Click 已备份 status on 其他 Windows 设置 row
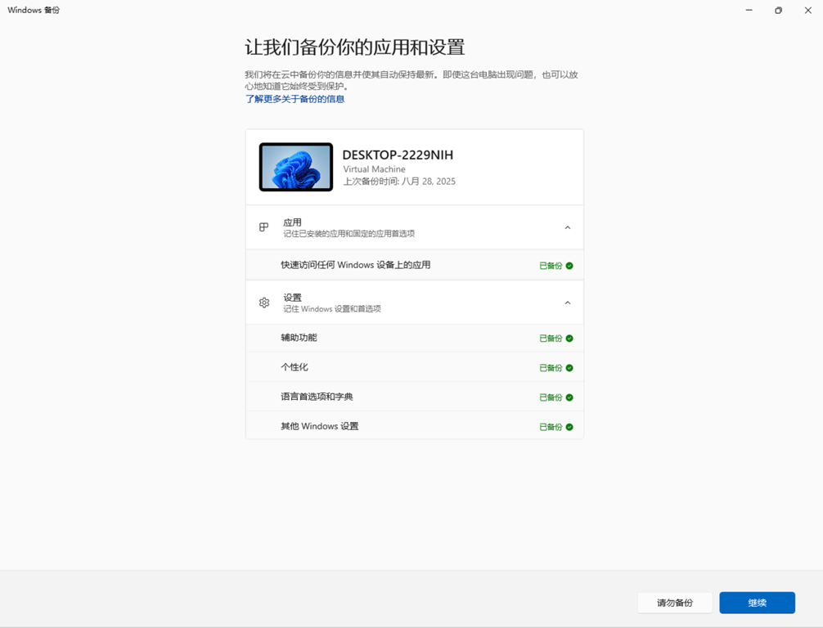The width and height of the screenshot is (823, 628). (x=551, y=427)
